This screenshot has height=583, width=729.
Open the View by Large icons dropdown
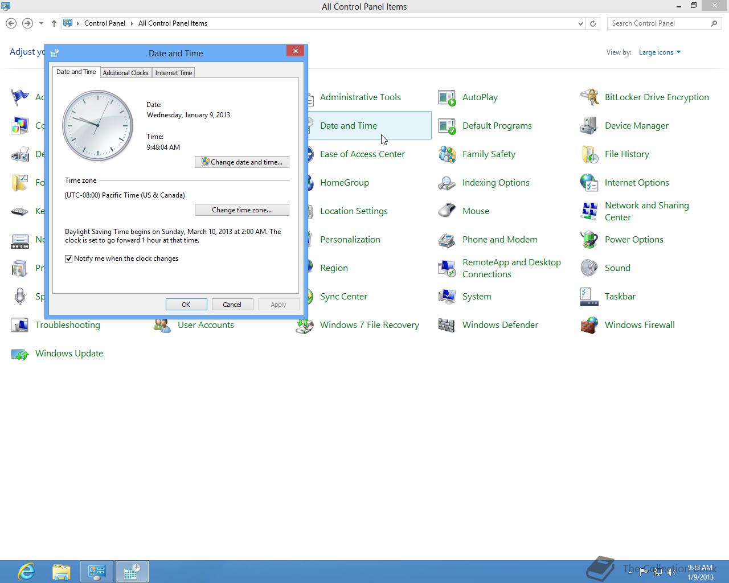click(660, 52)
